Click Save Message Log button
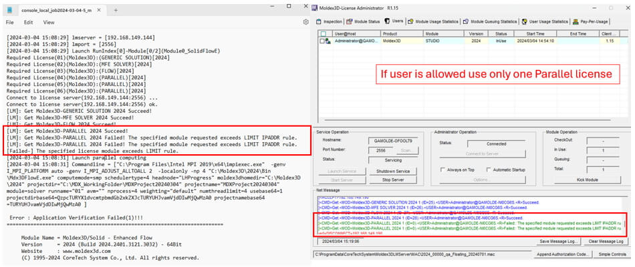 (560, 242)
